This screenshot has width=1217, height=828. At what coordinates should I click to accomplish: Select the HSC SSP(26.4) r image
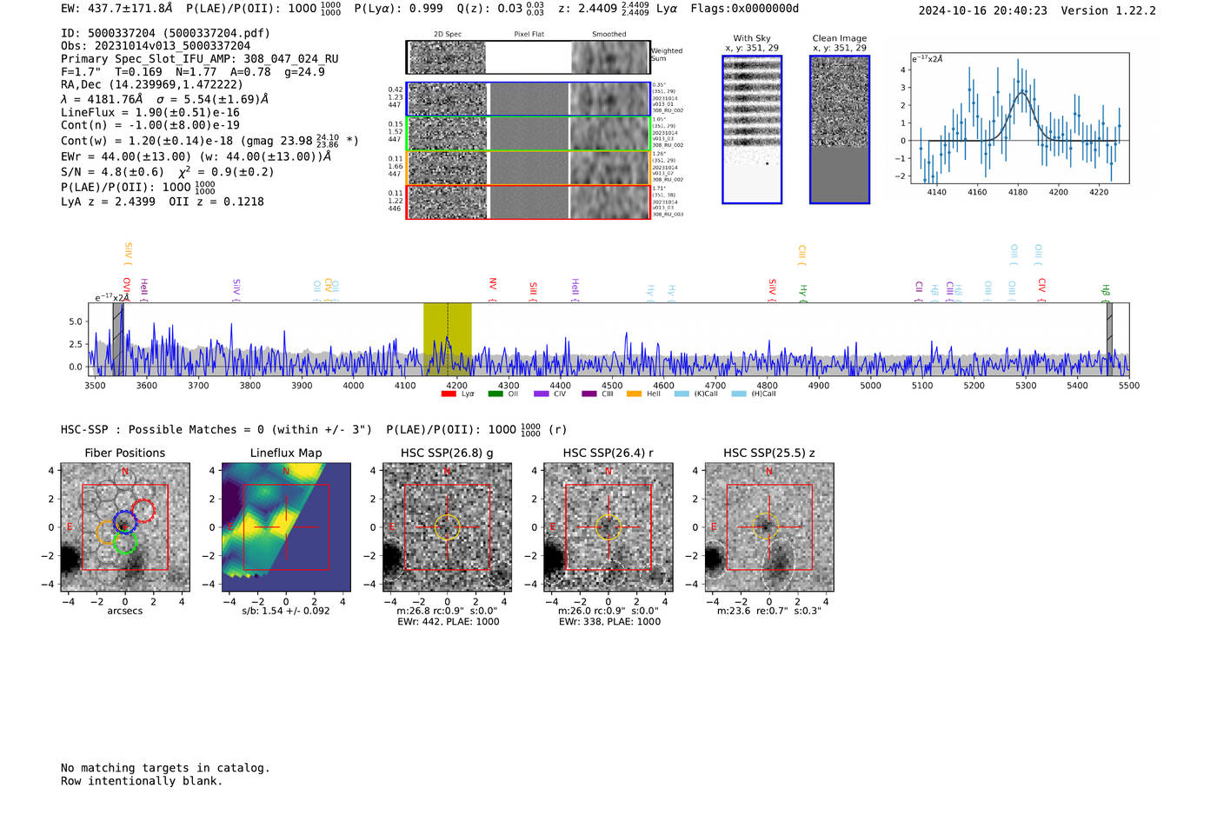[x=608, y=527]
